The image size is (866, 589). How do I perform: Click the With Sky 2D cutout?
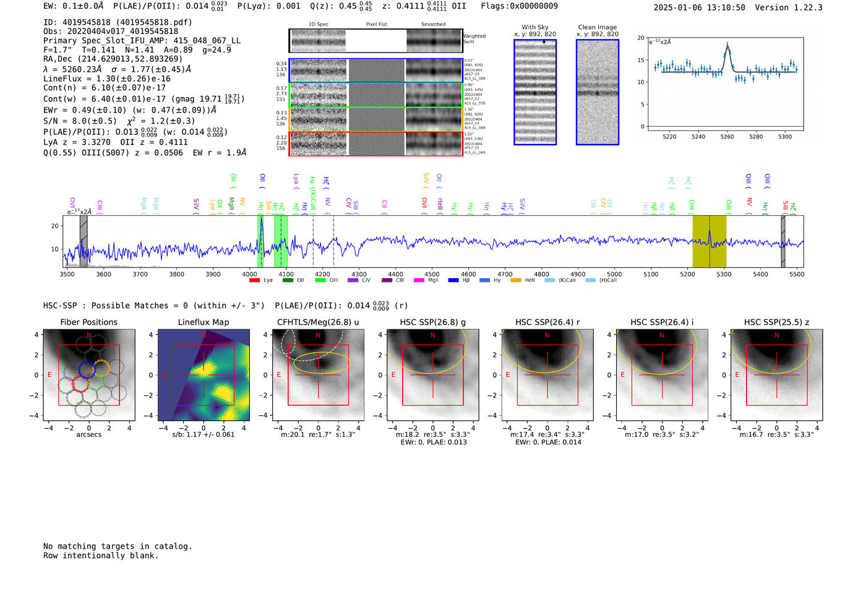click(x=535, y=92)
